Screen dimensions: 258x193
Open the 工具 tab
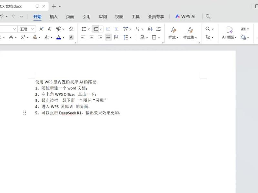tap(135, 17)
